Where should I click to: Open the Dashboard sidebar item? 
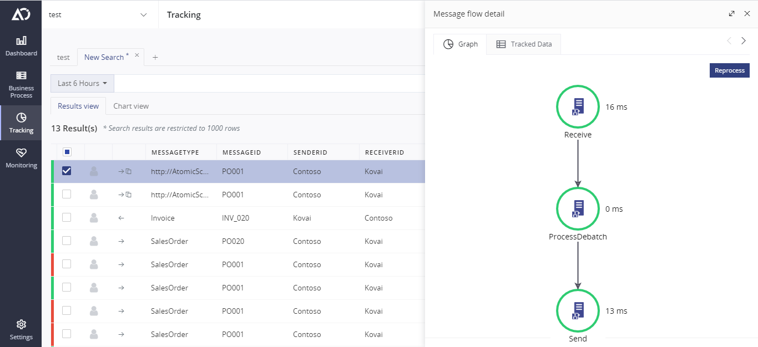(x=21, y=47)
